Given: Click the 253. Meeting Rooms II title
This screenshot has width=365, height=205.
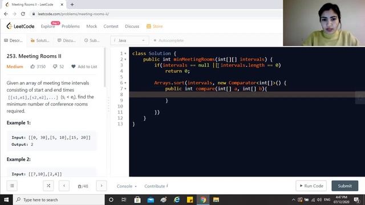Looking at the screenshot, I should [34, 56].
